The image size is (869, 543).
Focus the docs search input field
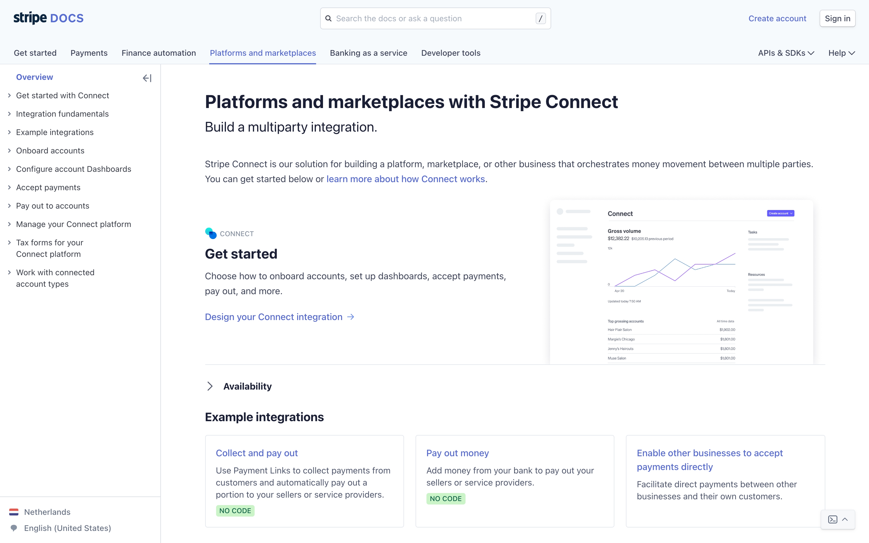(435, 18)
